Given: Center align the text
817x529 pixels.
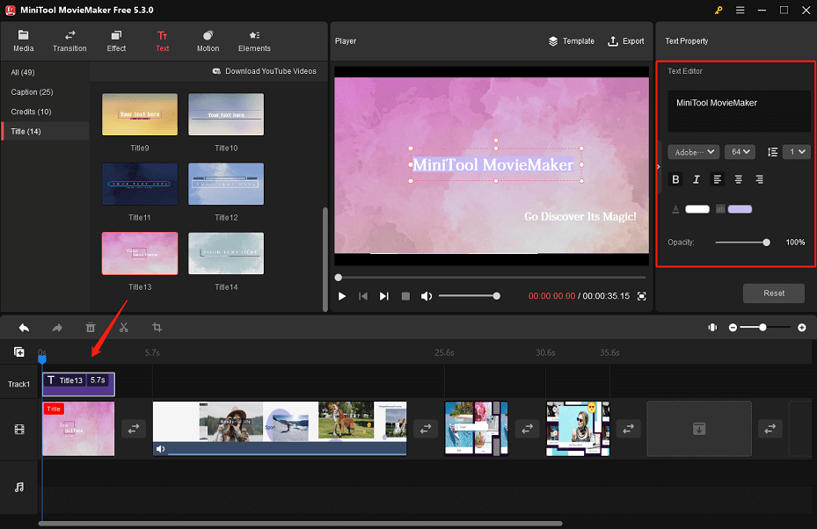Looking at the screenshot, I should pos(739,179).
